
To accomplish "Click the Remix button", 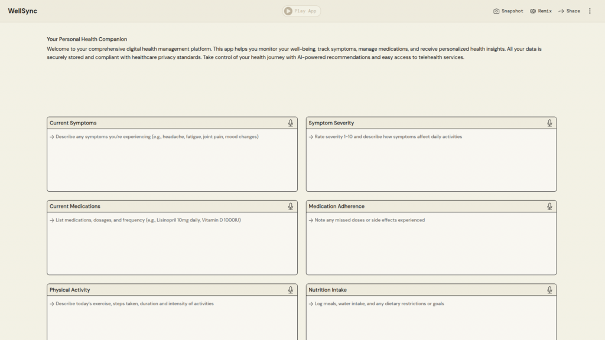I will click(541, 11).
